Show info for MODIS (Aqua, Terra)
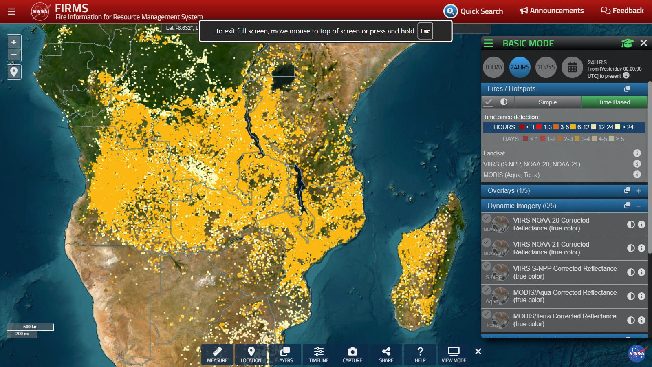Viewport: 652px width, 367px height. pos(637,175)
